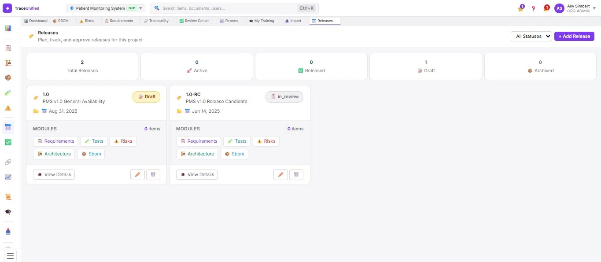Open Requirements module in release 1.0-RC
601x262 pixels.
(x=199, y=141)
